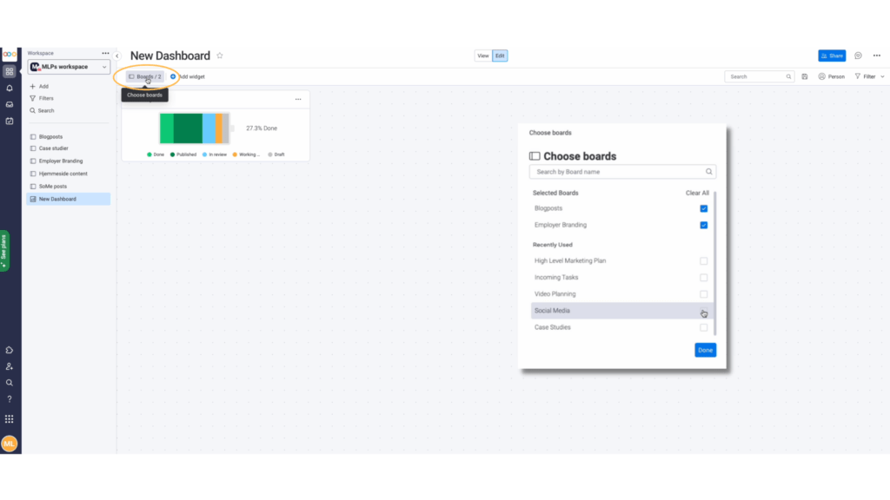Click the magnifier icon in board search

point(709,172)
